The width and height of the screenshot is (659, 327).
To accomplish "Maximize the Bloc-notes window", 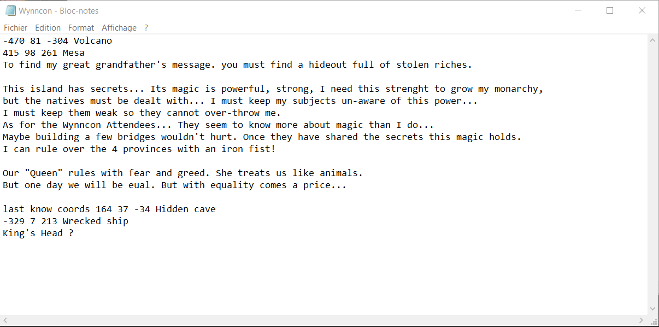I will click(610, 10).
